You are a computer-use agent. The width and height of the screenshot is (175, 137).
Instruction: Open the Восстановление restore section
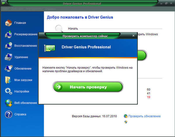(21, 46)
